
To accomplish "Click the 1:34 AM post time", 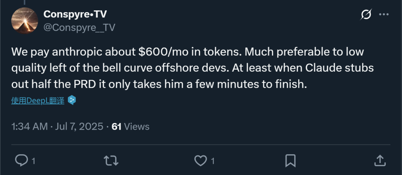I will pos(29,127).
